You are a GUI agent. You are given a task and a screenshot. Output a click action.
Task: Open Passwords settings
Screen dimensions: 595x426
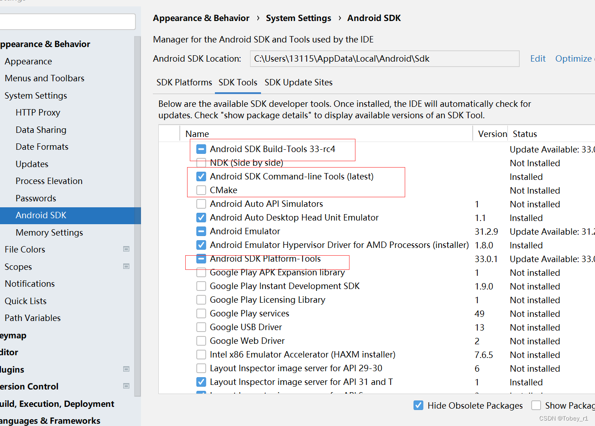pos(36,198)
